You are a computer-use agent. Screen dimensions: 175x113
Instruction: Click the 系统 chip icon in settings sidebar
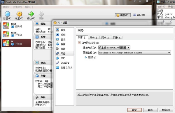[57, 34]
